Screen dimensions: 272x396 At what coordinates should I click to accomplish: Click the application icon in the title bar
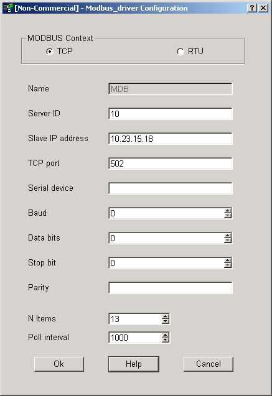8,8
